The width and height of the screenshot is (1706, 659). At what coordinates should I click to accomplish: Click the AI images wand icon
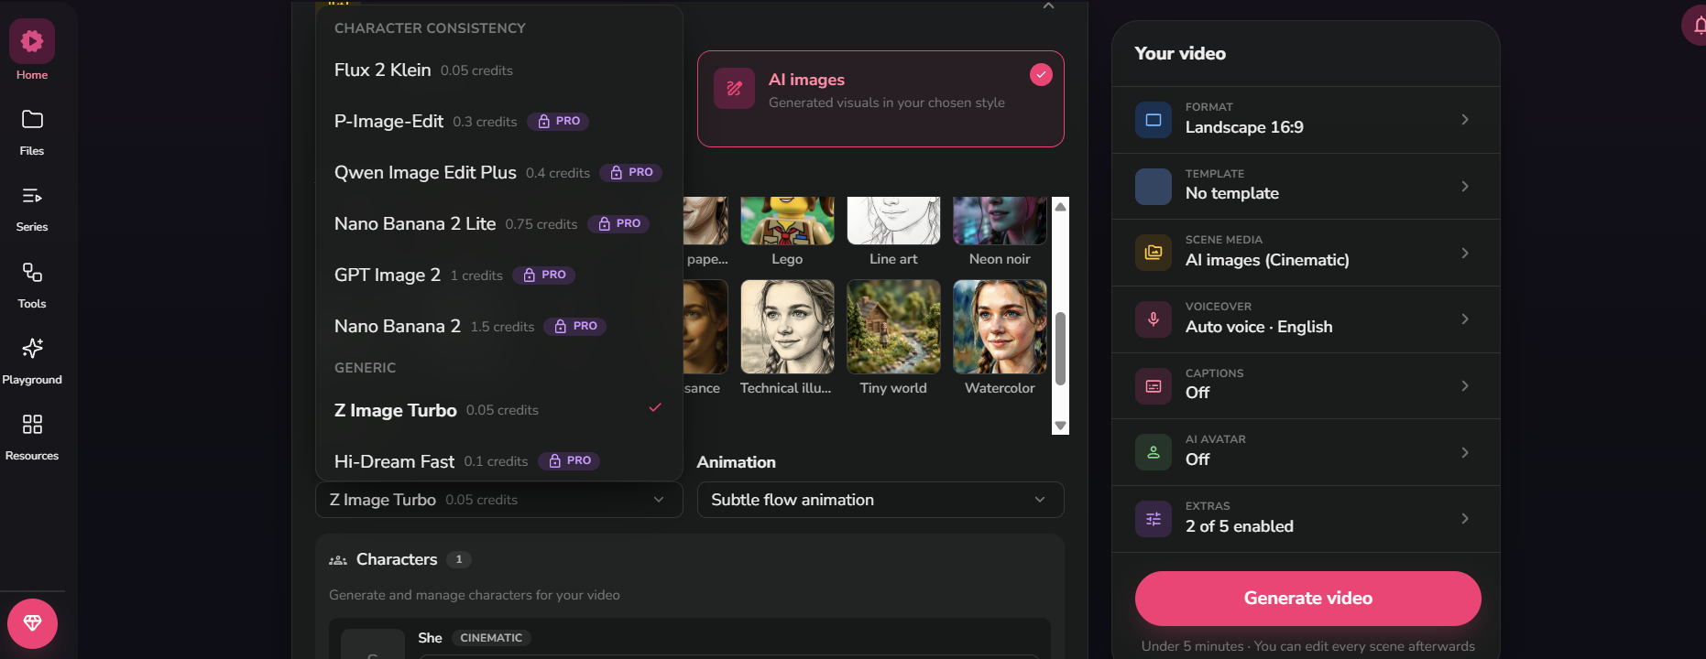(x=734, y=89)
